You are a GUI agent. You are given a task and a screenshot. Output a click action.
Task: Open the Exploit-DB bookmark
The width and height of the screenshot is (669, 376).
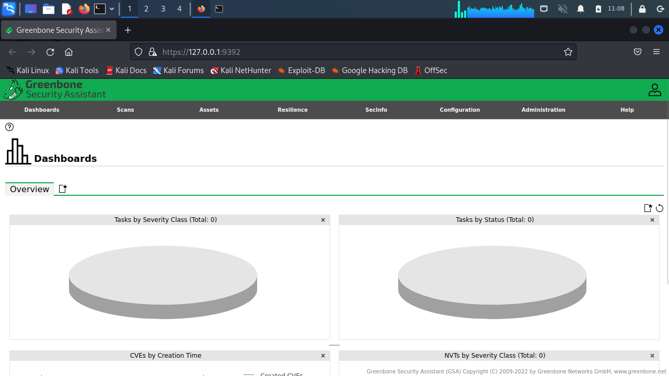pyautogui.click(x=302, y=70)
